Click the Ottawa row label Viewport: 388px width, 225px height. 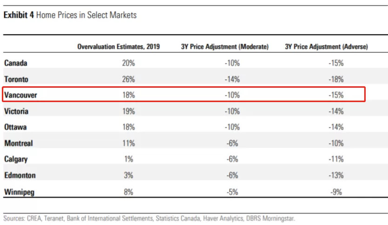pos(15,127)
